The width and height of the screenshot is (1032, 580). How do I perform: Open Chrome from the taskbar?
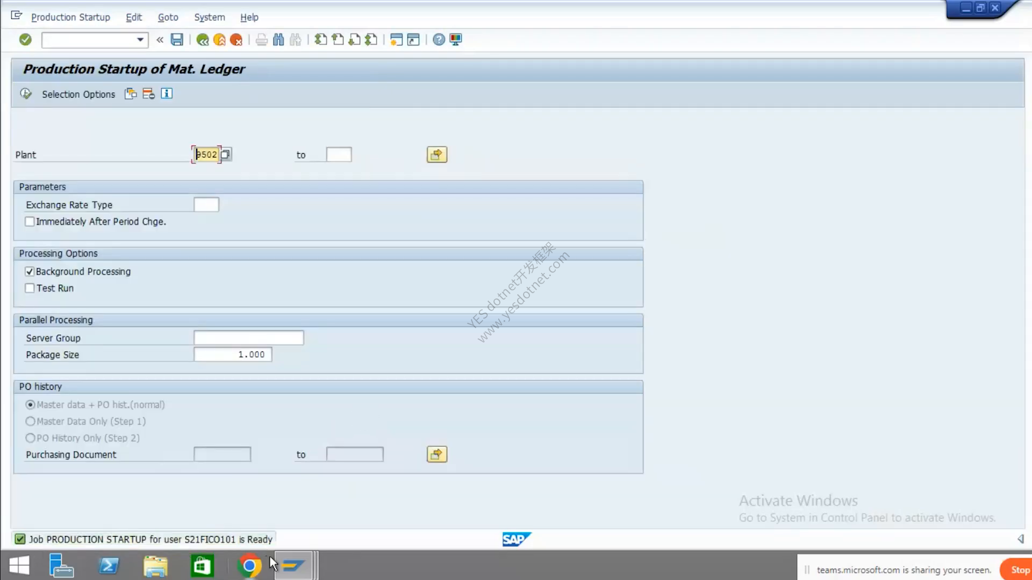coord(249,566)
